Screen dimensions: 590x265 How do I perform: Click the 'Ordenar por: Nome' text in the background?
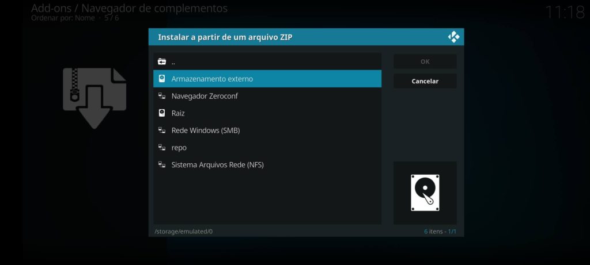63,18
